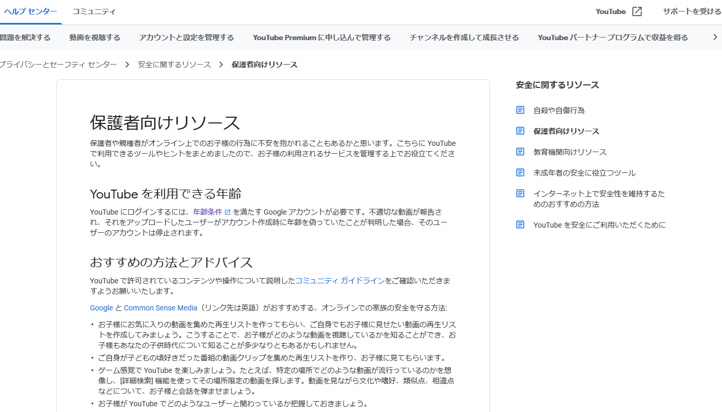Click the breadcrumb chevron after 安全に関するリソース

coord(221,65)
